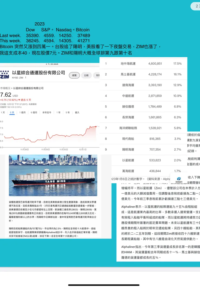Tap the 2023 heading in the note
200x287 pixels.
(x=39, y=24)
